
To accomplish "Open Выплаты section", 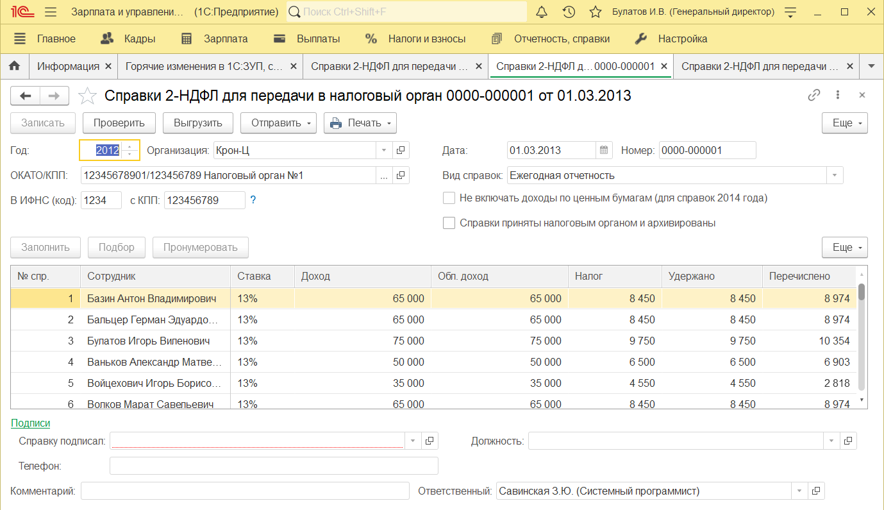I will click(306, 38).
